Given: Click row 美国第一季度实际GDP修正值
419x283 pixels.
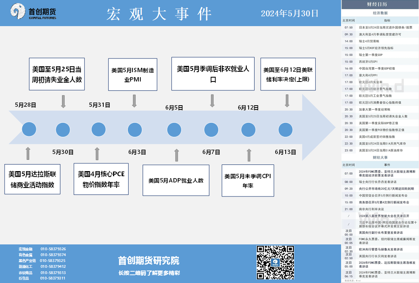Looking at the screenshot, I should click(380, 123).
